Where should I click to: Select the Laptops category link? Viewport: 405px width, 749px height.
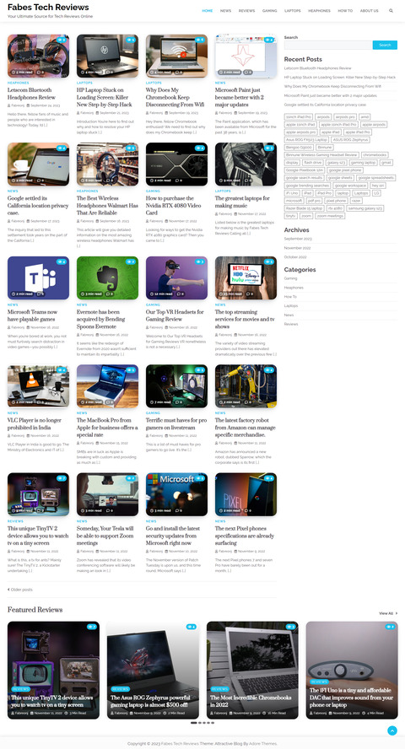[x=291, y=305]
